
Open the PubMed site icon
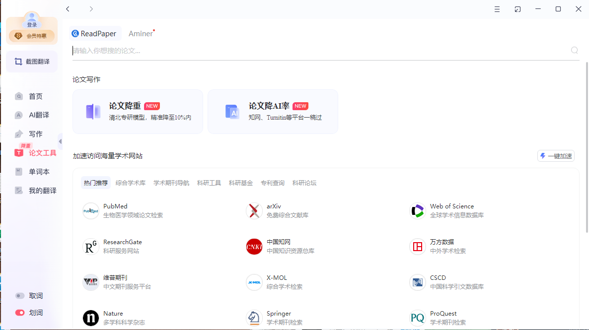(x=91, y=211)
